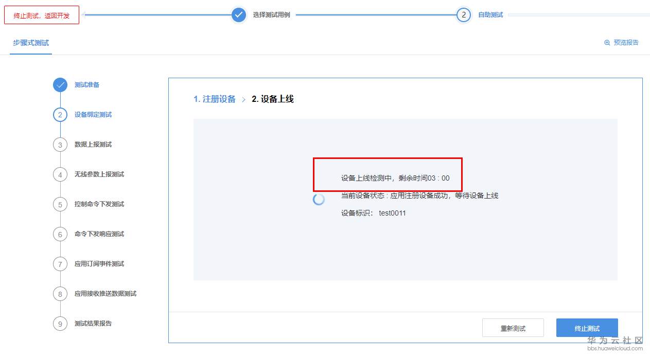This screenshot has width=650, height=356.
Task: Click the step 7 circle beside 应用订阅事件测试
Action: [60, 264]
